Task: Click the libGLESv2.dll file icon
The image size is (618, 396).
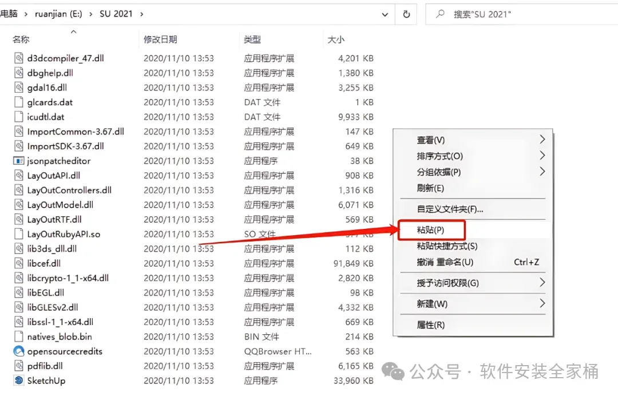Action: (18, 307)
